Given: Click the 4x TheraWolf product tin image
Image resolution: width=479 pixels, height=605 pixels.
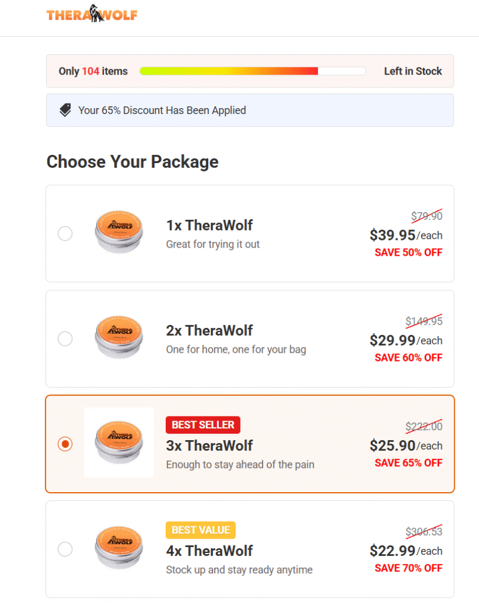Looking at the screenshot, I should [119, 548].
